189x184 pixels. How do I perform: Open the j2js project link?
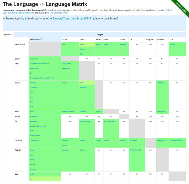point(31,73)
